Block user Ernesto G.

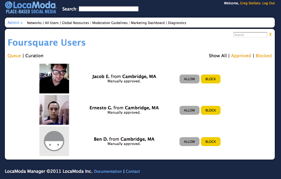coord(211,110)
